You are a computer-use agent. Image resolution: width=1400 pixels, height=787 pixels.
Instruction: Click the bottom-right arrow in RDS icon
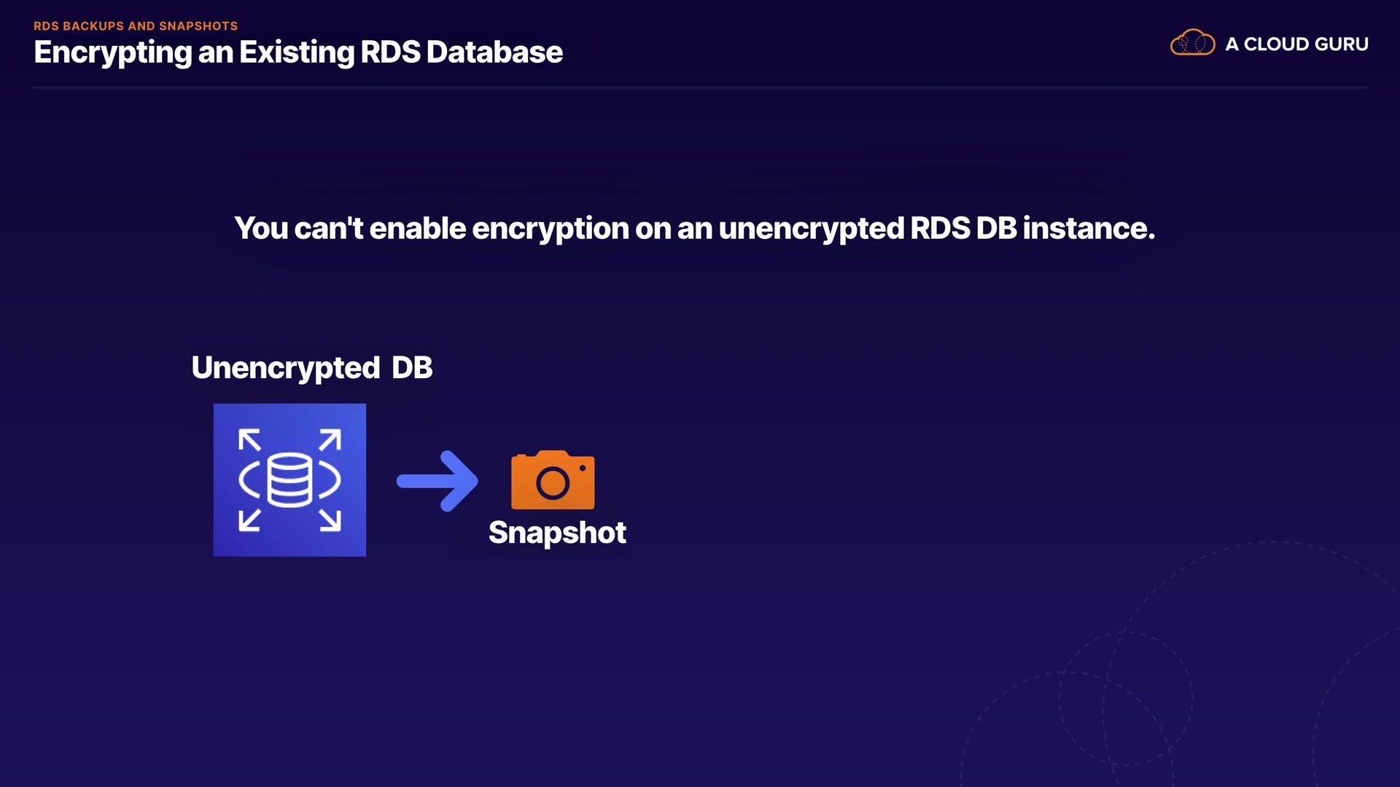click(x=330, y=520)
